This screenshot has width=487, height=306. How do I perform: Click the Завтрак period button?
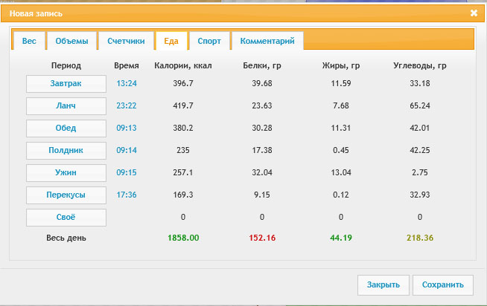[66, 83]
